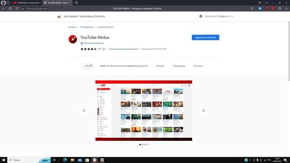Click the bookmark icon in address bar

tap(252, 9)
